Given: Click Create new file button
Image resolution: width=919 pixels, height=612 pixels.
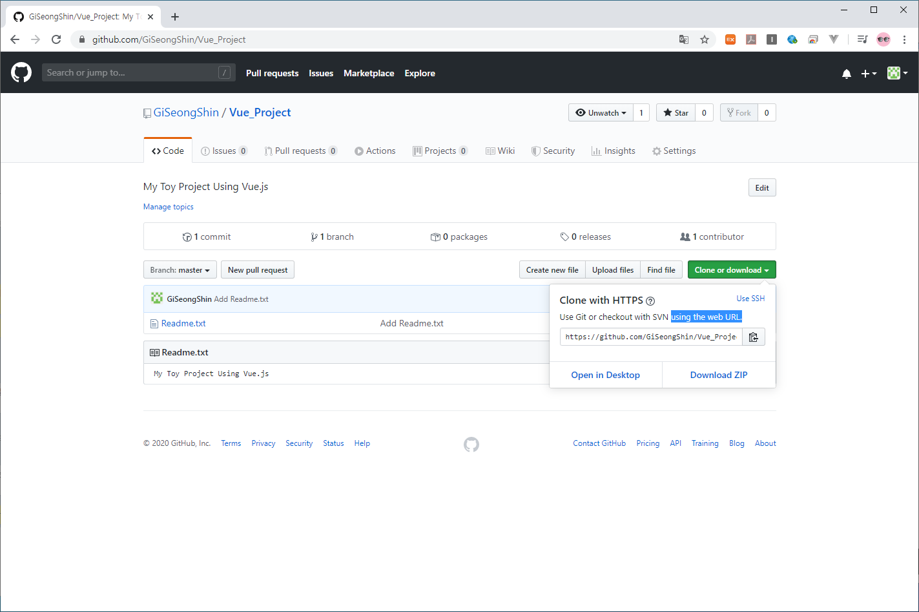Looking at the screenshot, I should (552, 270).
